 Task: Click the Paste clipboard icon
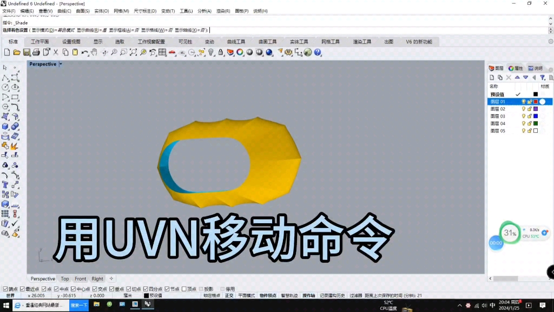pos(75,53)
